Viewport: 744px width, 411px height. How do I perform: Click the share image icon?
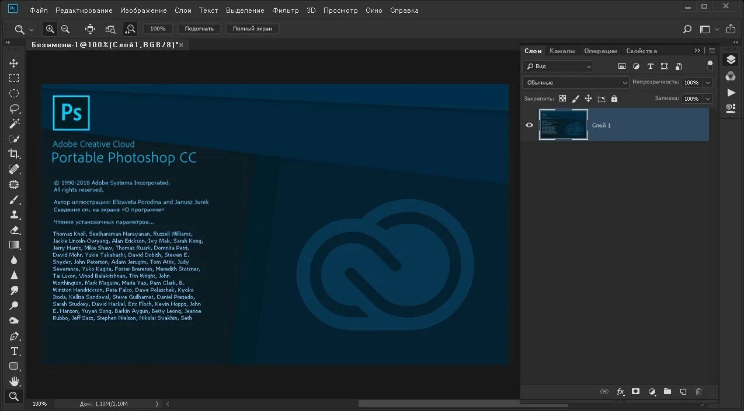coord(731,29)
